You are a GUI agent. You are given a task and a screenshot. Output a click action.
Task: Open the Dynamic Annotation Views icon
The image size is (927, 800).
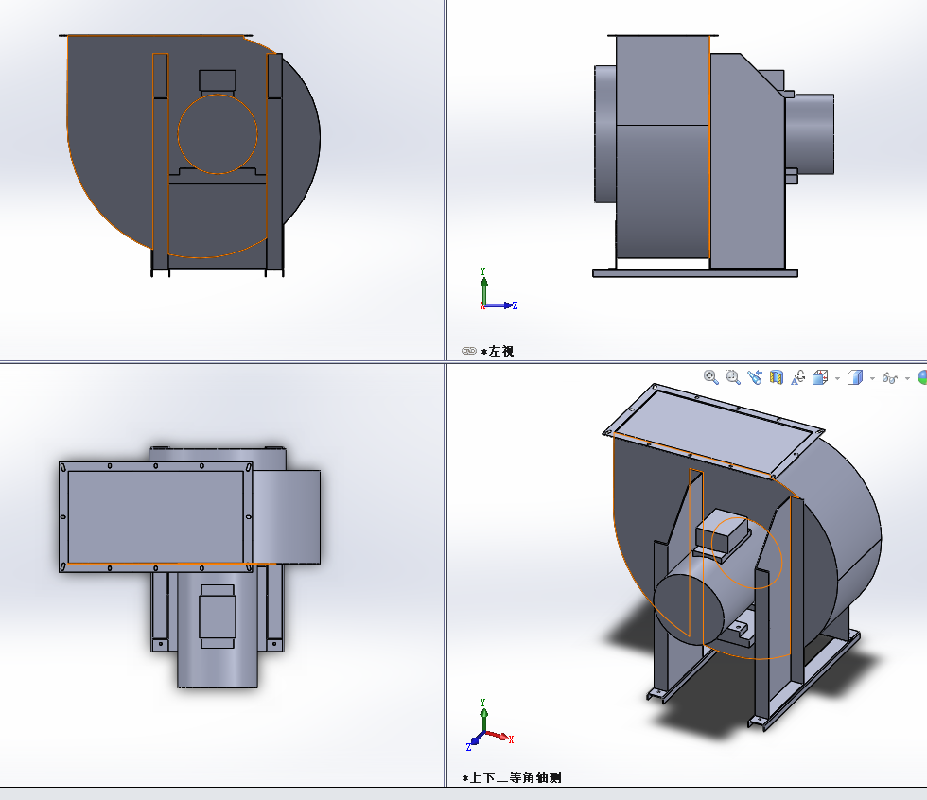798,377
